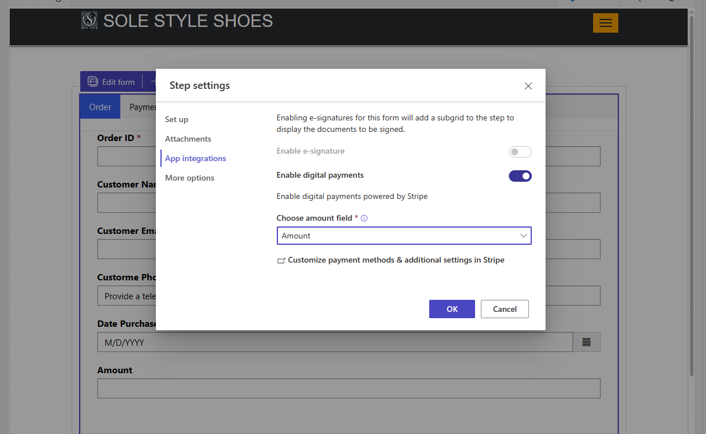Viewport: 706px width, 434px height.
Task: Toggle the Enable e-signature switch
Action: pyautogui.click(x=520, y=151)
